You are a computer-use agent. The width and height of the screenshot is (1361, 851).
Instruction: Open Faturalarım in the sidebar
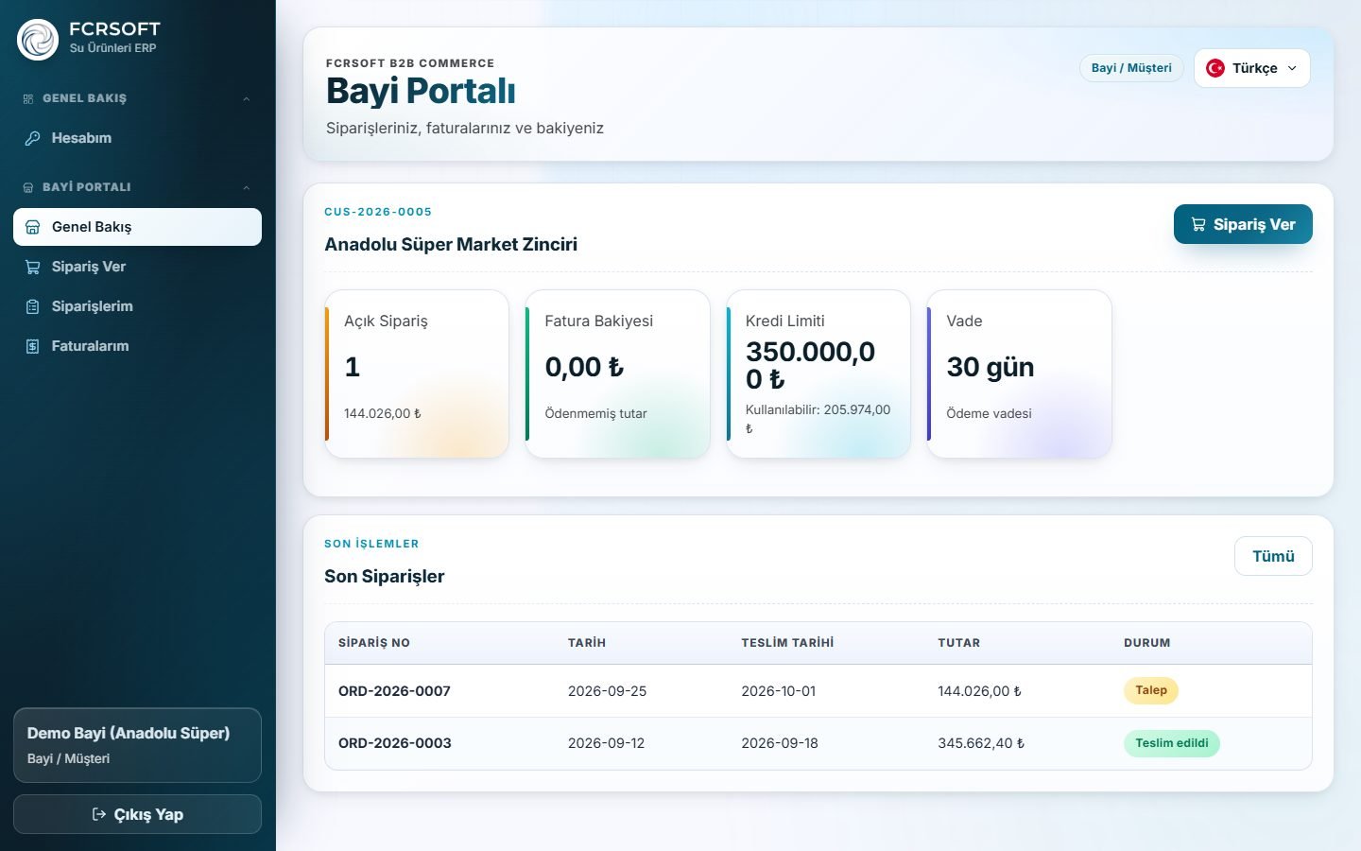click(137, 346)
